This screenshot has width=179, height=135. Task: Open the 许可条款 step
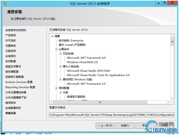[11, 41]
